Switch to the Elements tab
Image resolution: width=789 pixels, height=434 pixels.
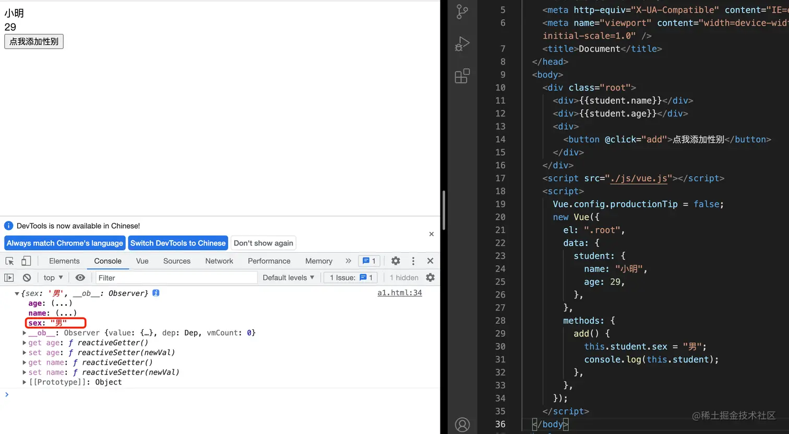tap(64, 261)
